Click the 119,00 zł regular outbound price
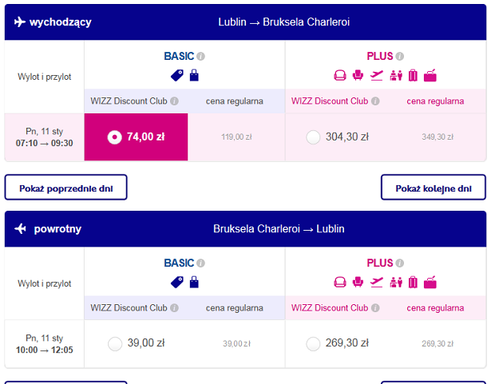The height and width of the screenshot is (384, 495). coord(236,137)
